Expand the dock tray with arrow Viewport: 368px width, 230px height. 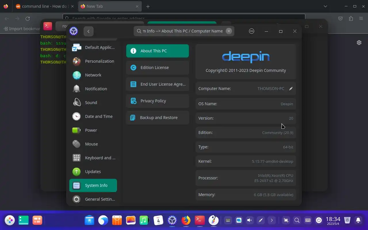[x=272, y=221]
